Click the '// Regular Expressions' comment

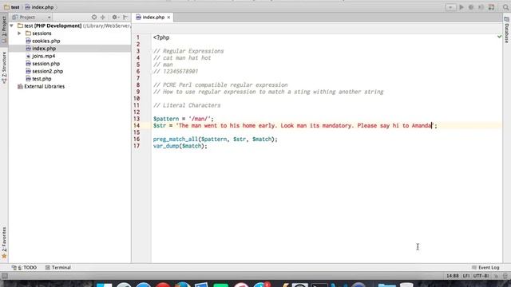coord(188,51)
